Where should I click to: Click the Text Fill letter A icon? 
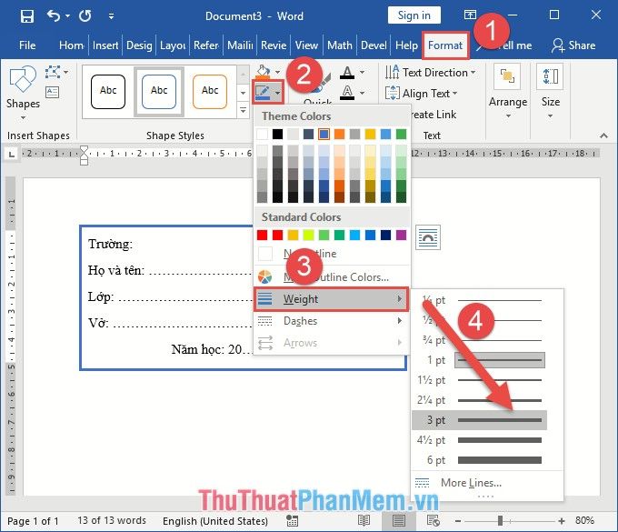(x=347, y=73)
